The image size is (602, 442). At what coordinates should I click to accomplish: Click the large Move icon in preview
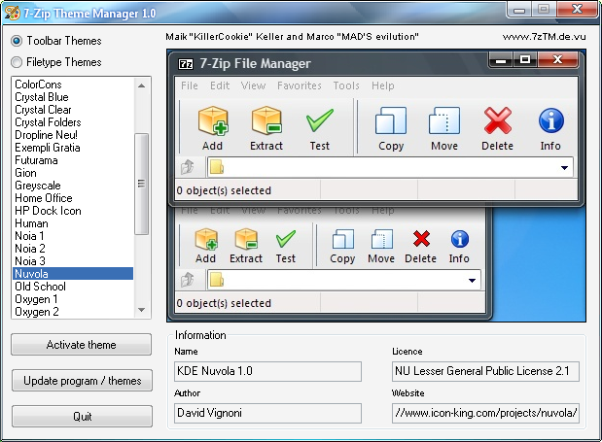click(444, 120)
